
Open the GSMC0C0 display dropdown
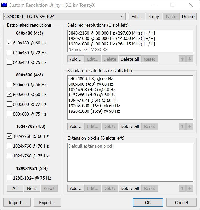[65, 17]
